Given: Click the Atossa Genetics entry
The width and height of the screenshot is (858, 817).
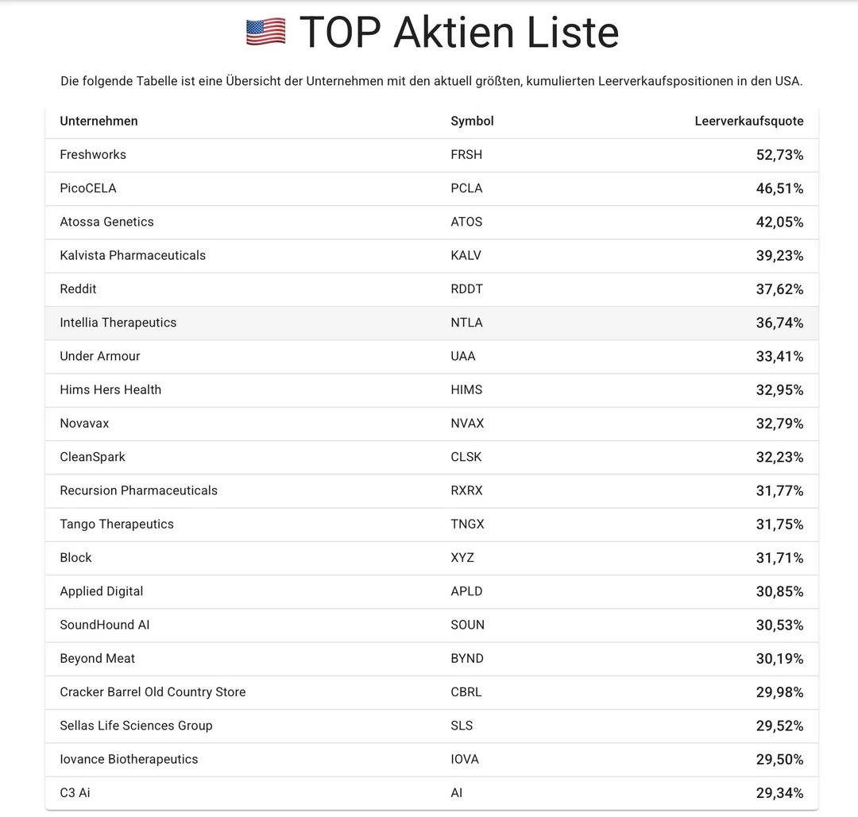Looking at the screenshot, I should click(x=106, y=222).
